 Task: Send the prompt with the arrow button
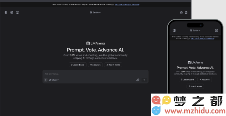point(144,80)
